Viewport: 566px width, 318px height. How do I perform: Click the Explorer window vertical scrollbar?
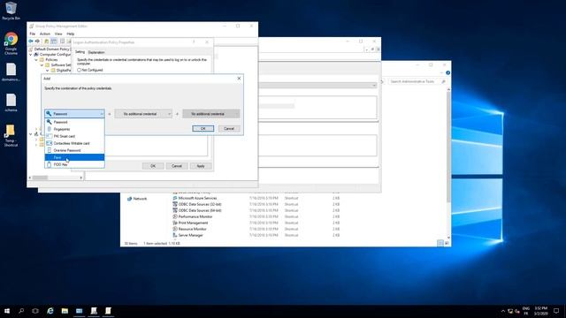tap(448, 148)
